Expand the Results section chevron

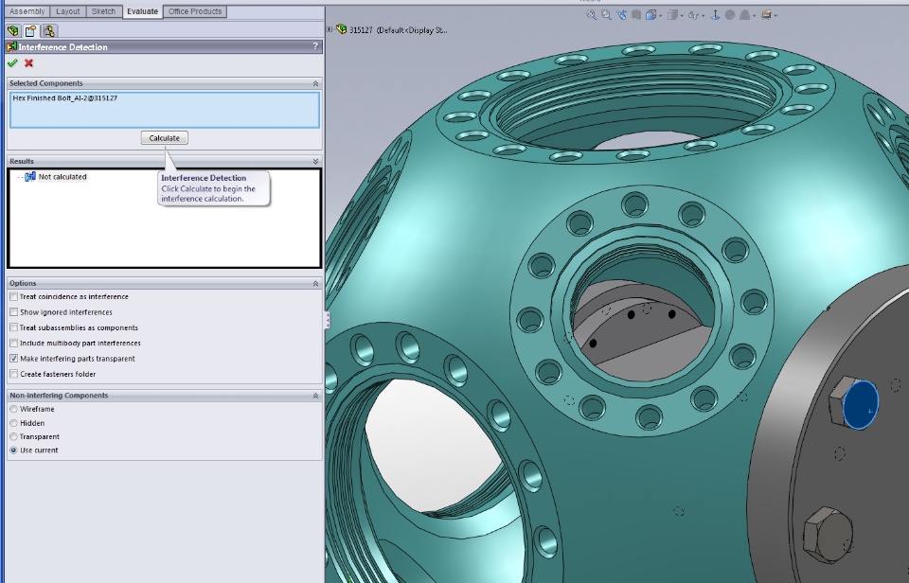click(x=315, y=161)
